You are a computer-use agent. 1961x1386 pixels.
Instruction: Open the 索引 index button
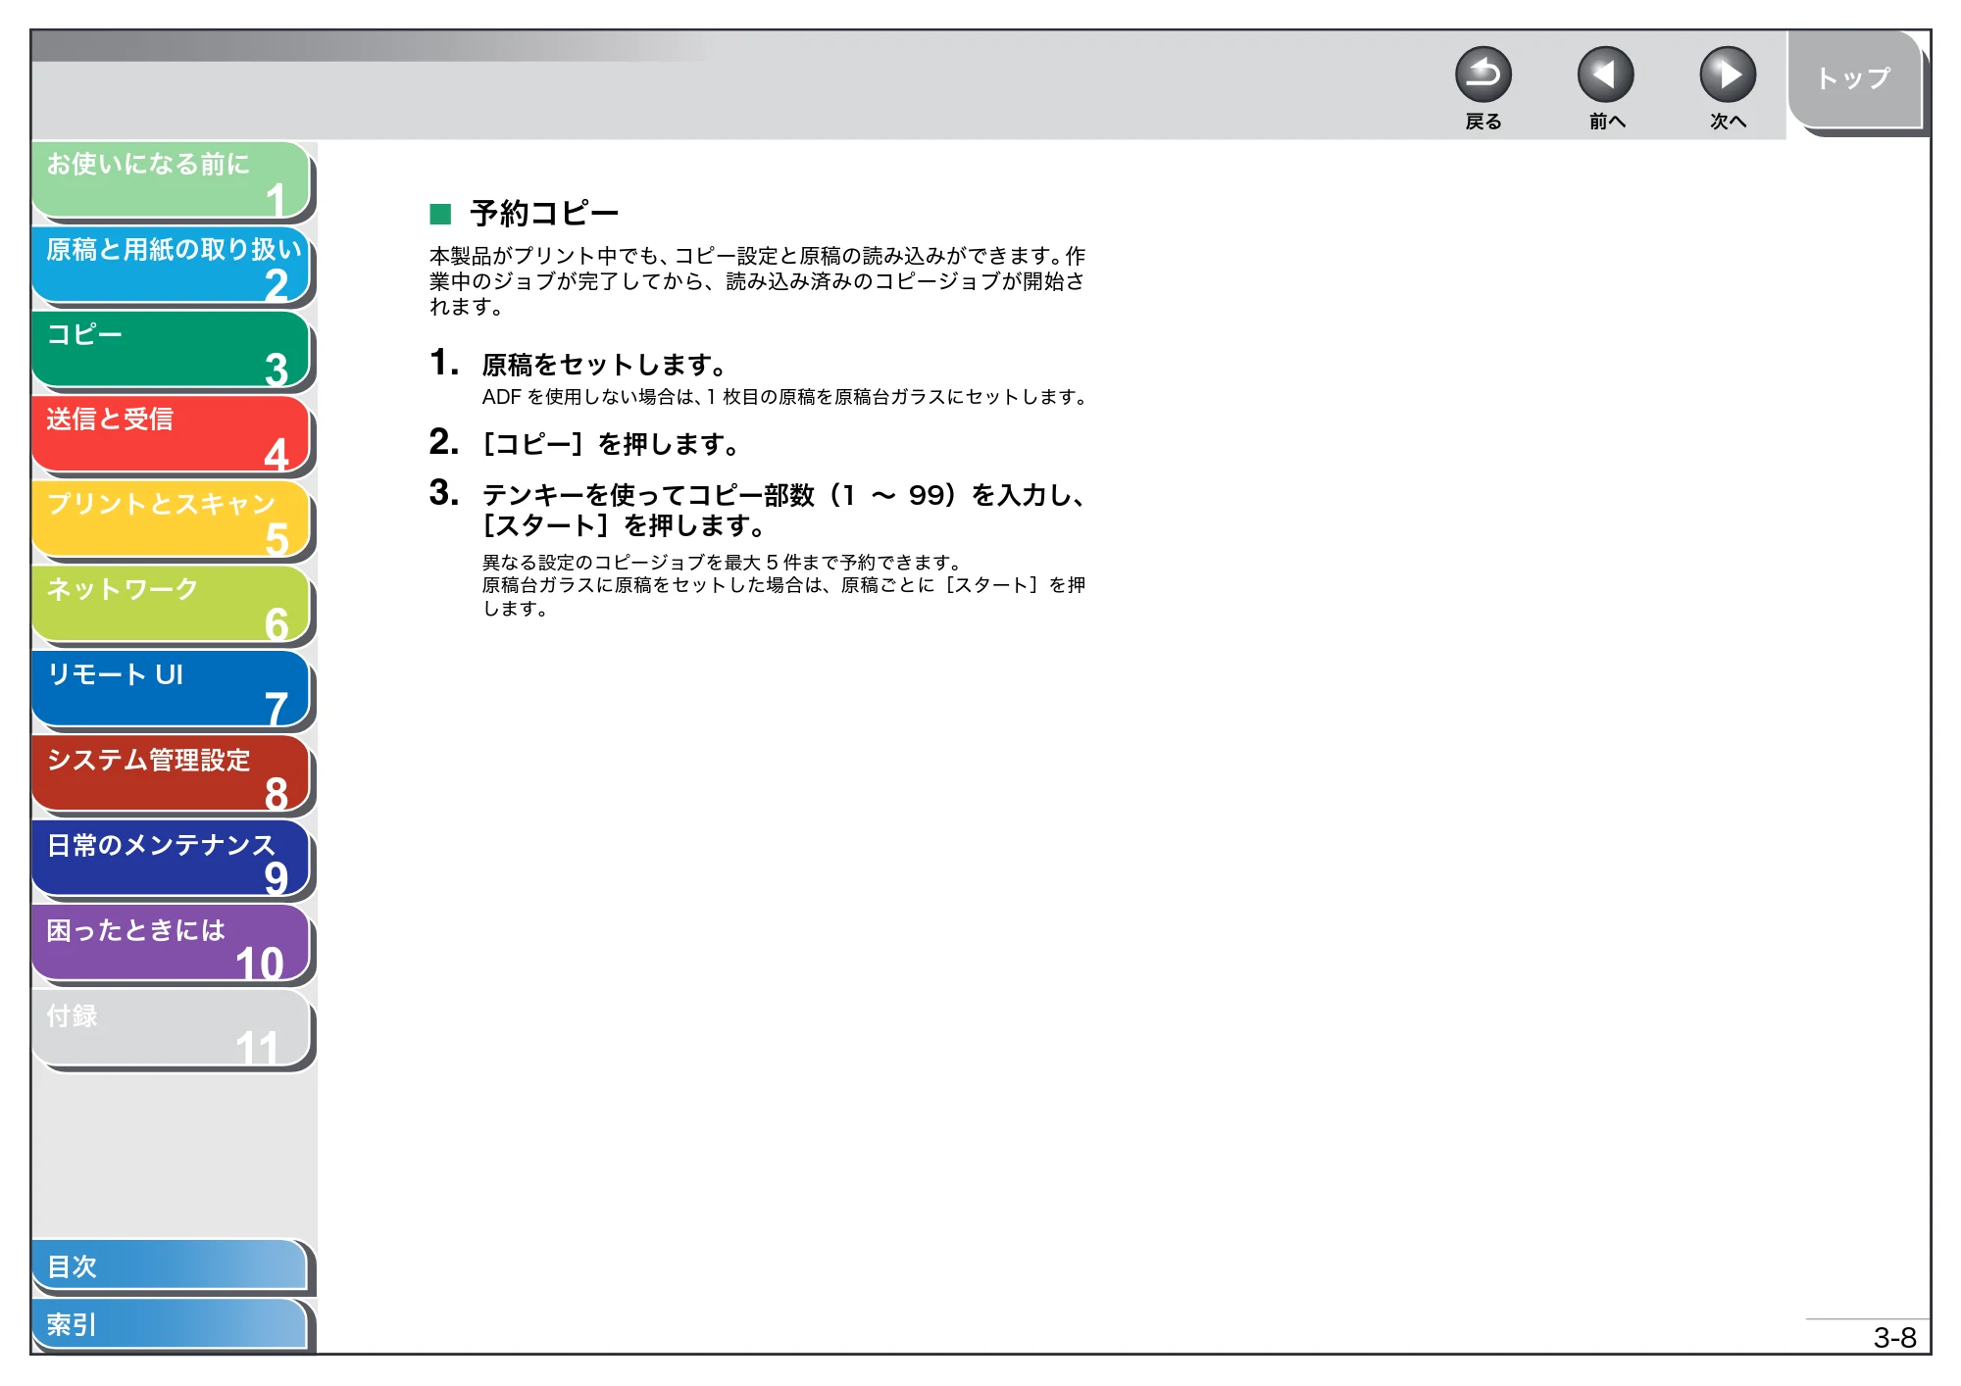point(171,1324)
